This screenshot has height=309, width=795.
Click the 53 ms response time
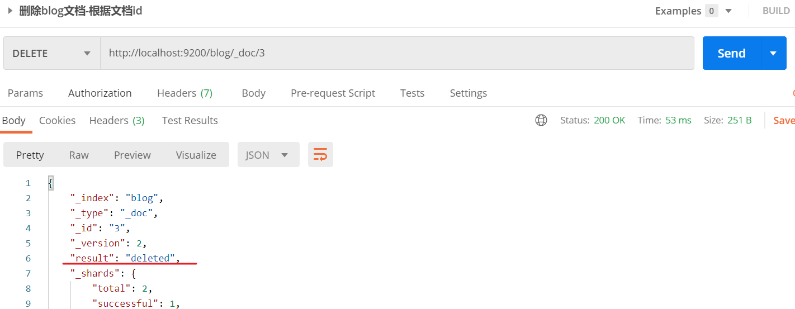pos(678,120)
